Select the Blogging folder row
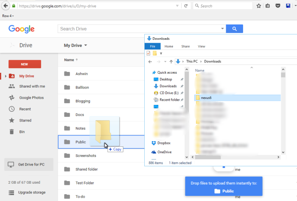 click(x=101, y=101)
